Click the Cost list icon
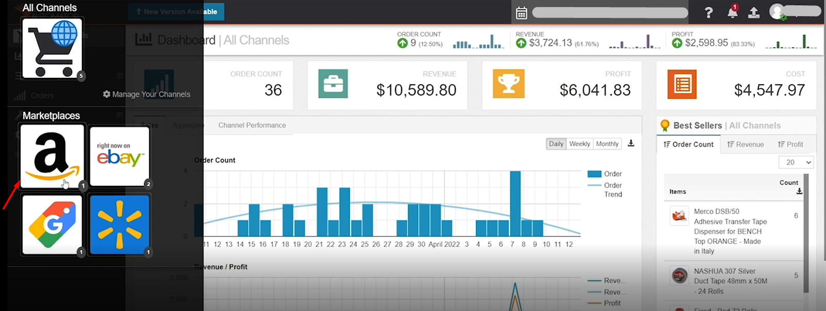The image size is (826, 311). click(x=682, y=84)
